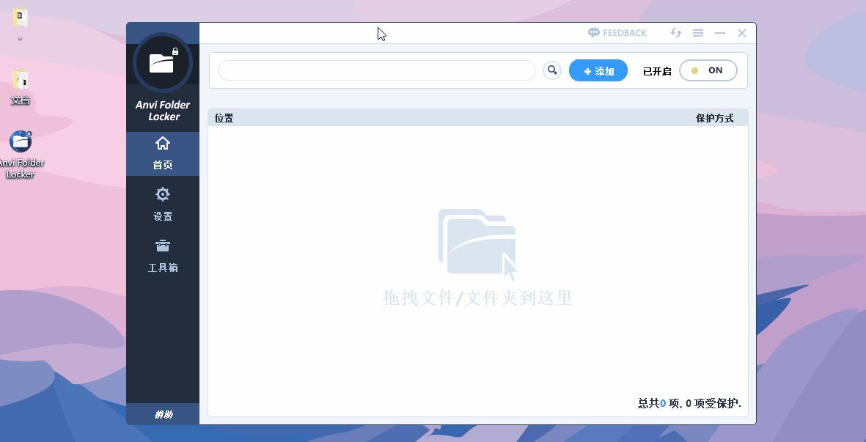
Task: Open the hamburger menu icon
Action: click(698, 33)
